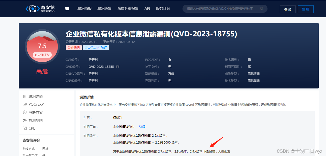Click the 更新日期 2023-08-12 text
Image resolution: width=326 pixels, height=156 pixels.
coord(119,42)
